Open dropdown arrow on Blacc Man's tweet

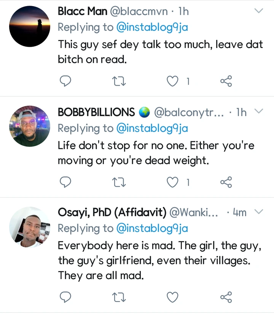258,11
